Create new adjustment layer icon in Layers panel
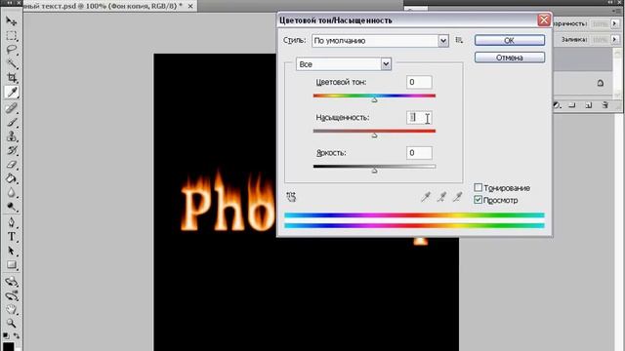This screenshot has width=625, height=351. [558, 105]
